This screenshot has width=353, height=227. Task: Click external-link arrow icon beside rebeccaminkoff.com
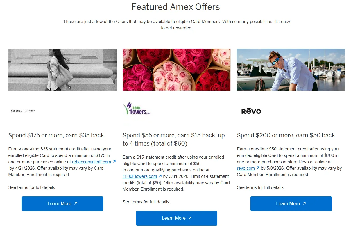coord(114,162)
